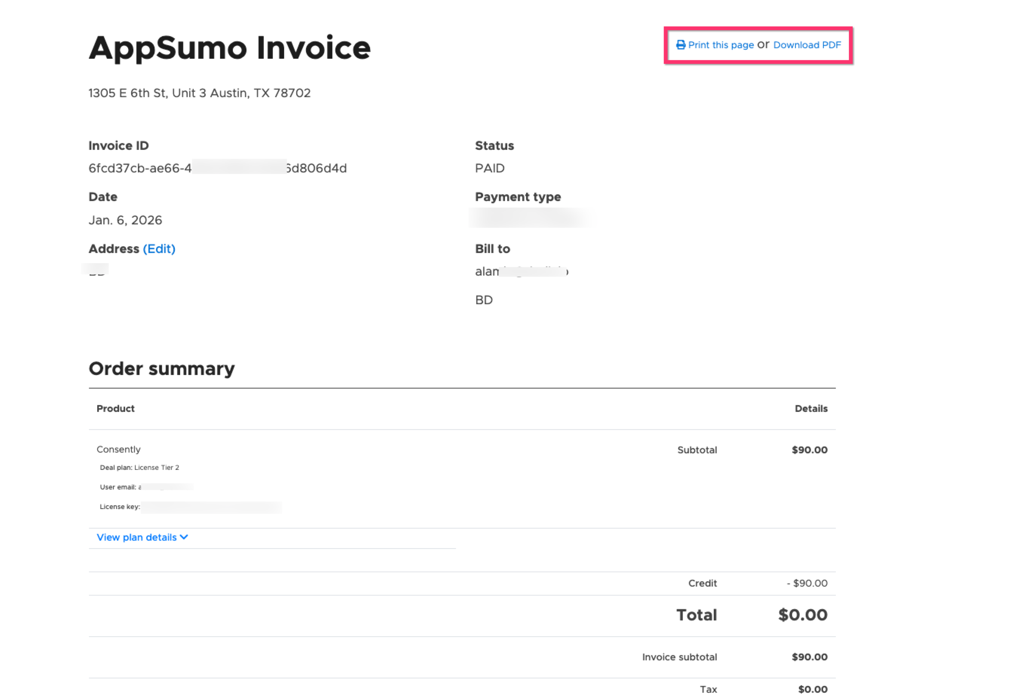Click the AppSumo Invoice heading
The width and height of the screenshot is (1022, 695).
coord(229,47)
